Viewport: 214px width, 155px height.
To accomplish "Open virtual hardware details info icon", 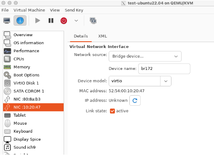I will point(20,21).
